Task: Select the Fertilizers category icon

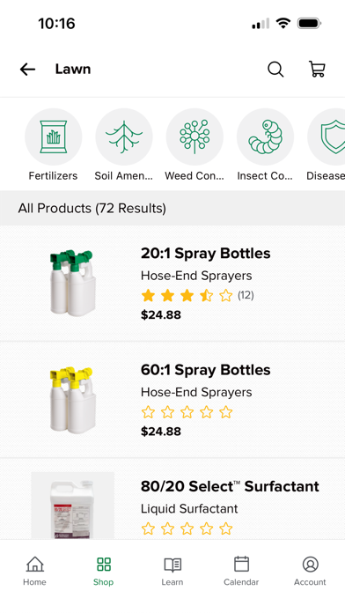Action: (x=54, y=137)
